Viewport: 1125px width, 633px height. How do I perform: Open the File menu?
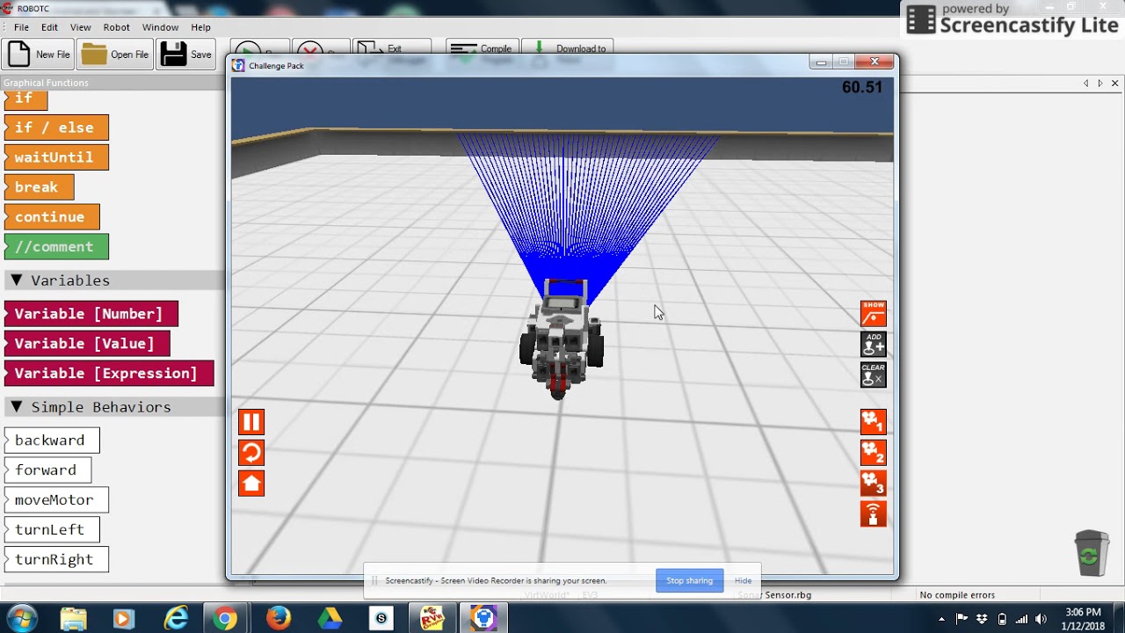[21, 27]
